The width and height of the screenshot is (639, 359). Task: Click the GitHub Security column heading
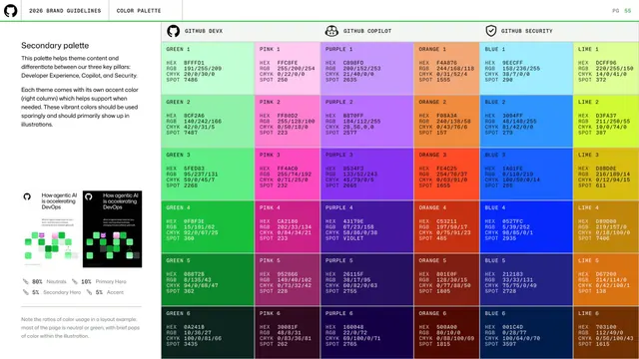point(526,31)
